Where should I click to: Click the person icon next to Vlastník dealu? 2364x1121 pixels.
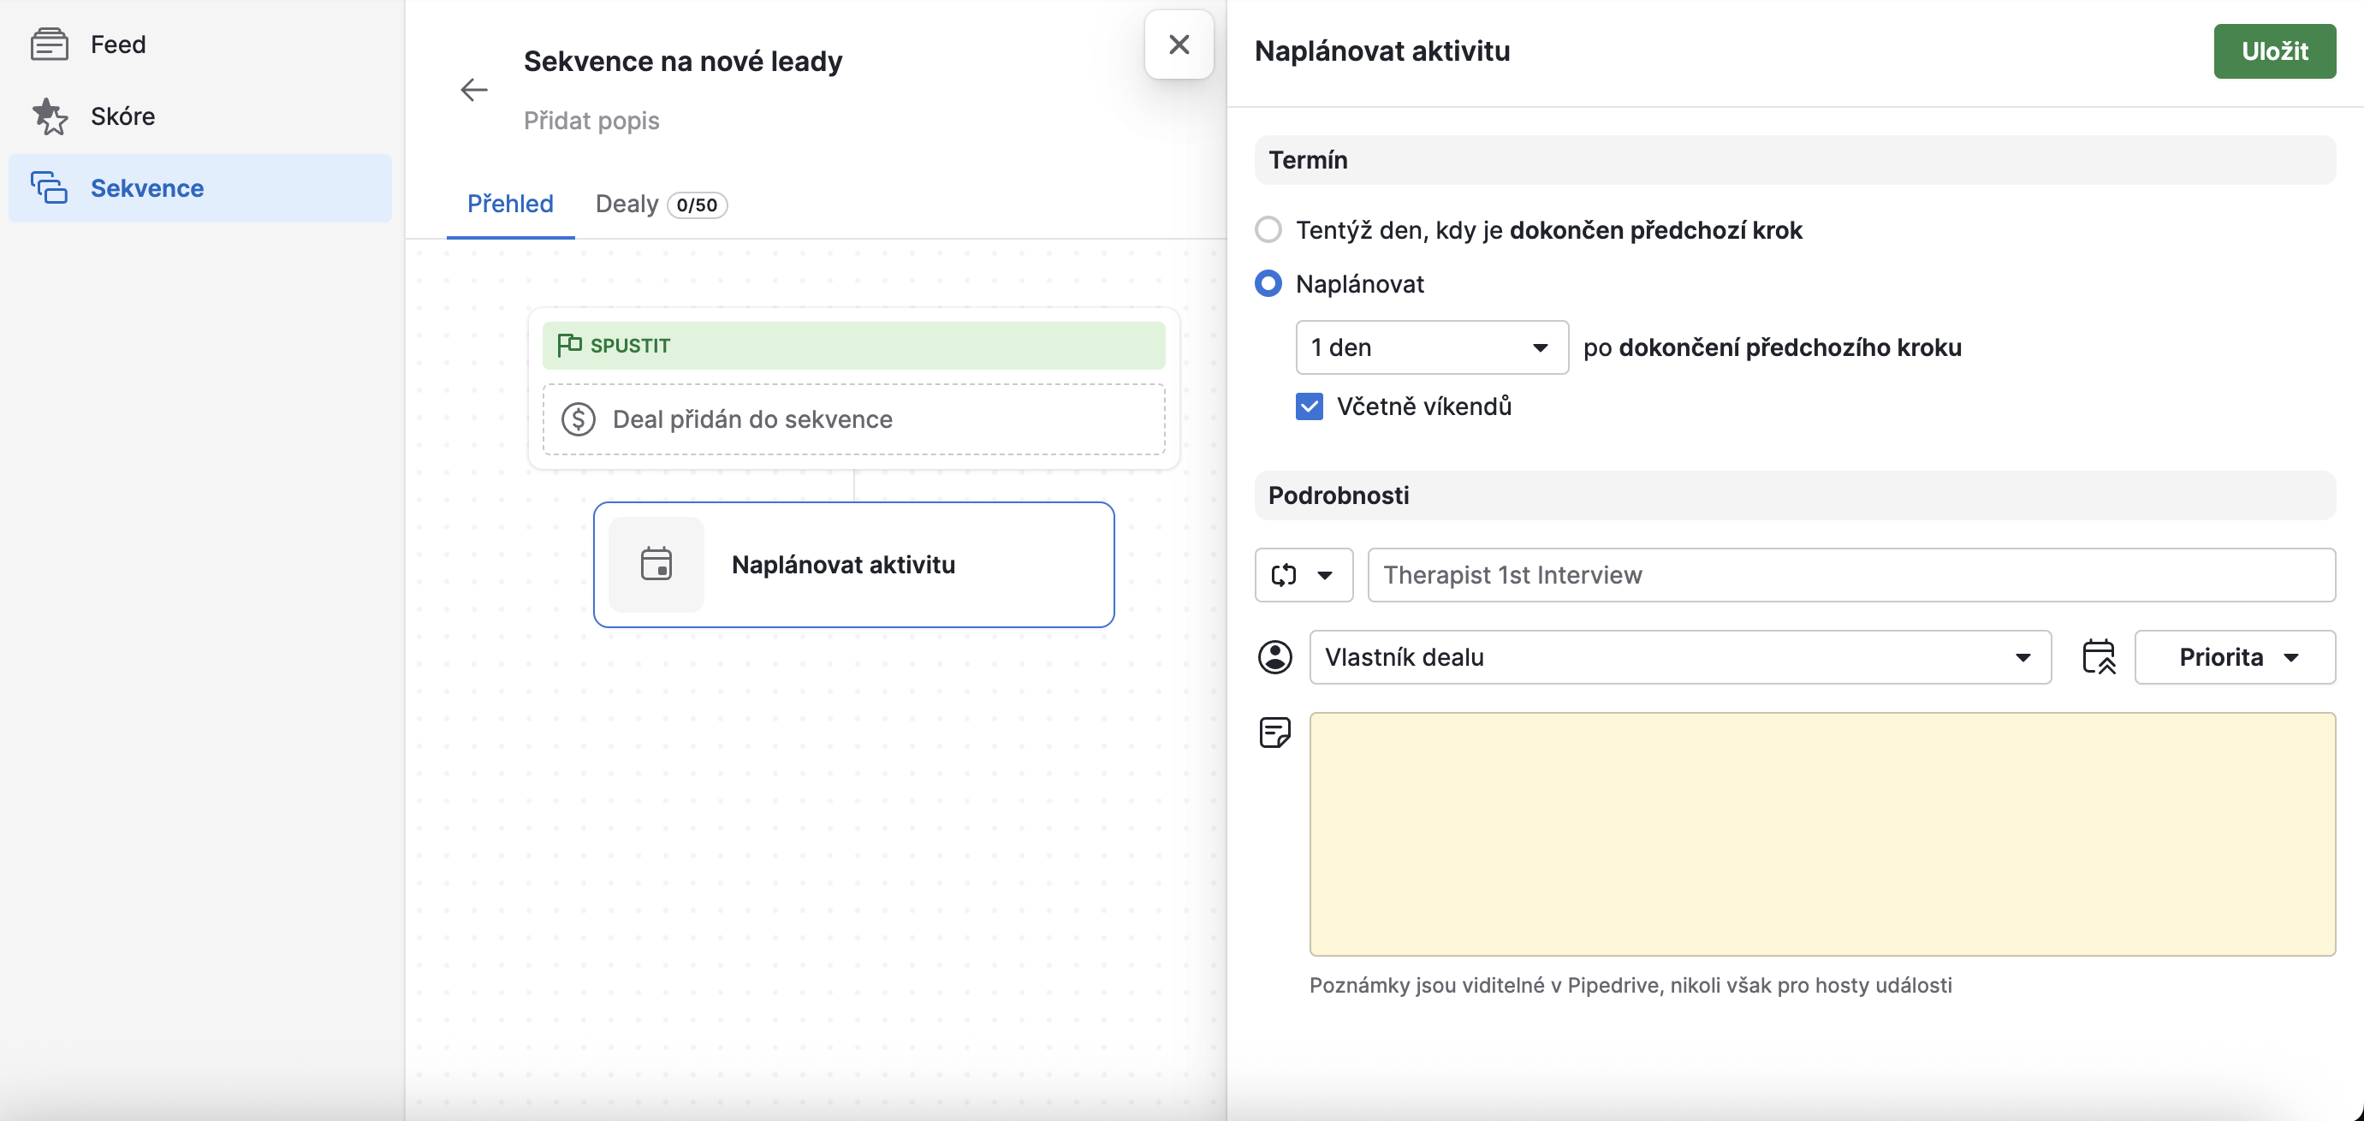[x=1274, y=657]
